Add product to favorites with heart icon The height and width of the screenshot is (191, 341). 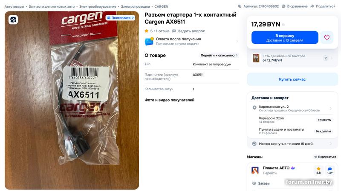327,37
